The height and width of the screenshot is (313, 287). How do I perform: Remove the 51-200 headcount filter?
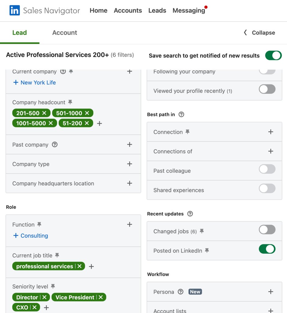[87, 123]
